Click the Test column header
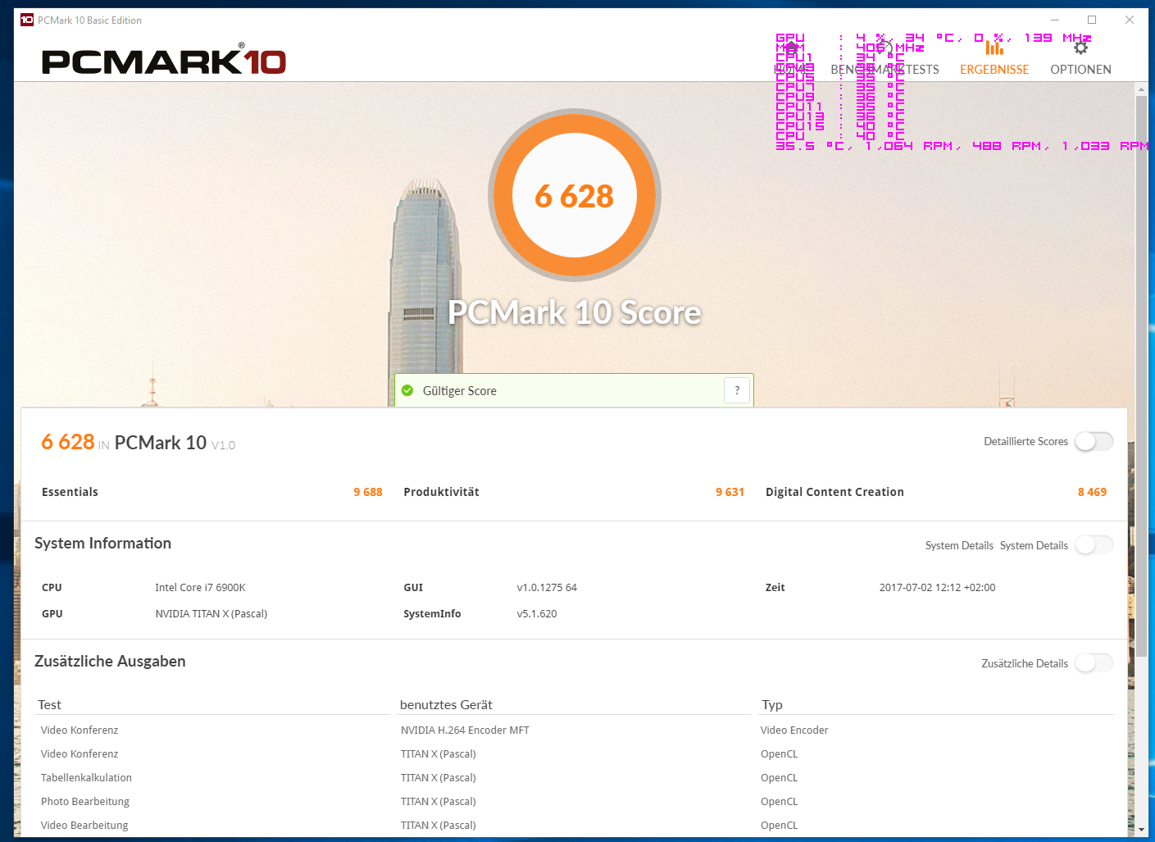The image size is (1155, 842). [49, 705]
